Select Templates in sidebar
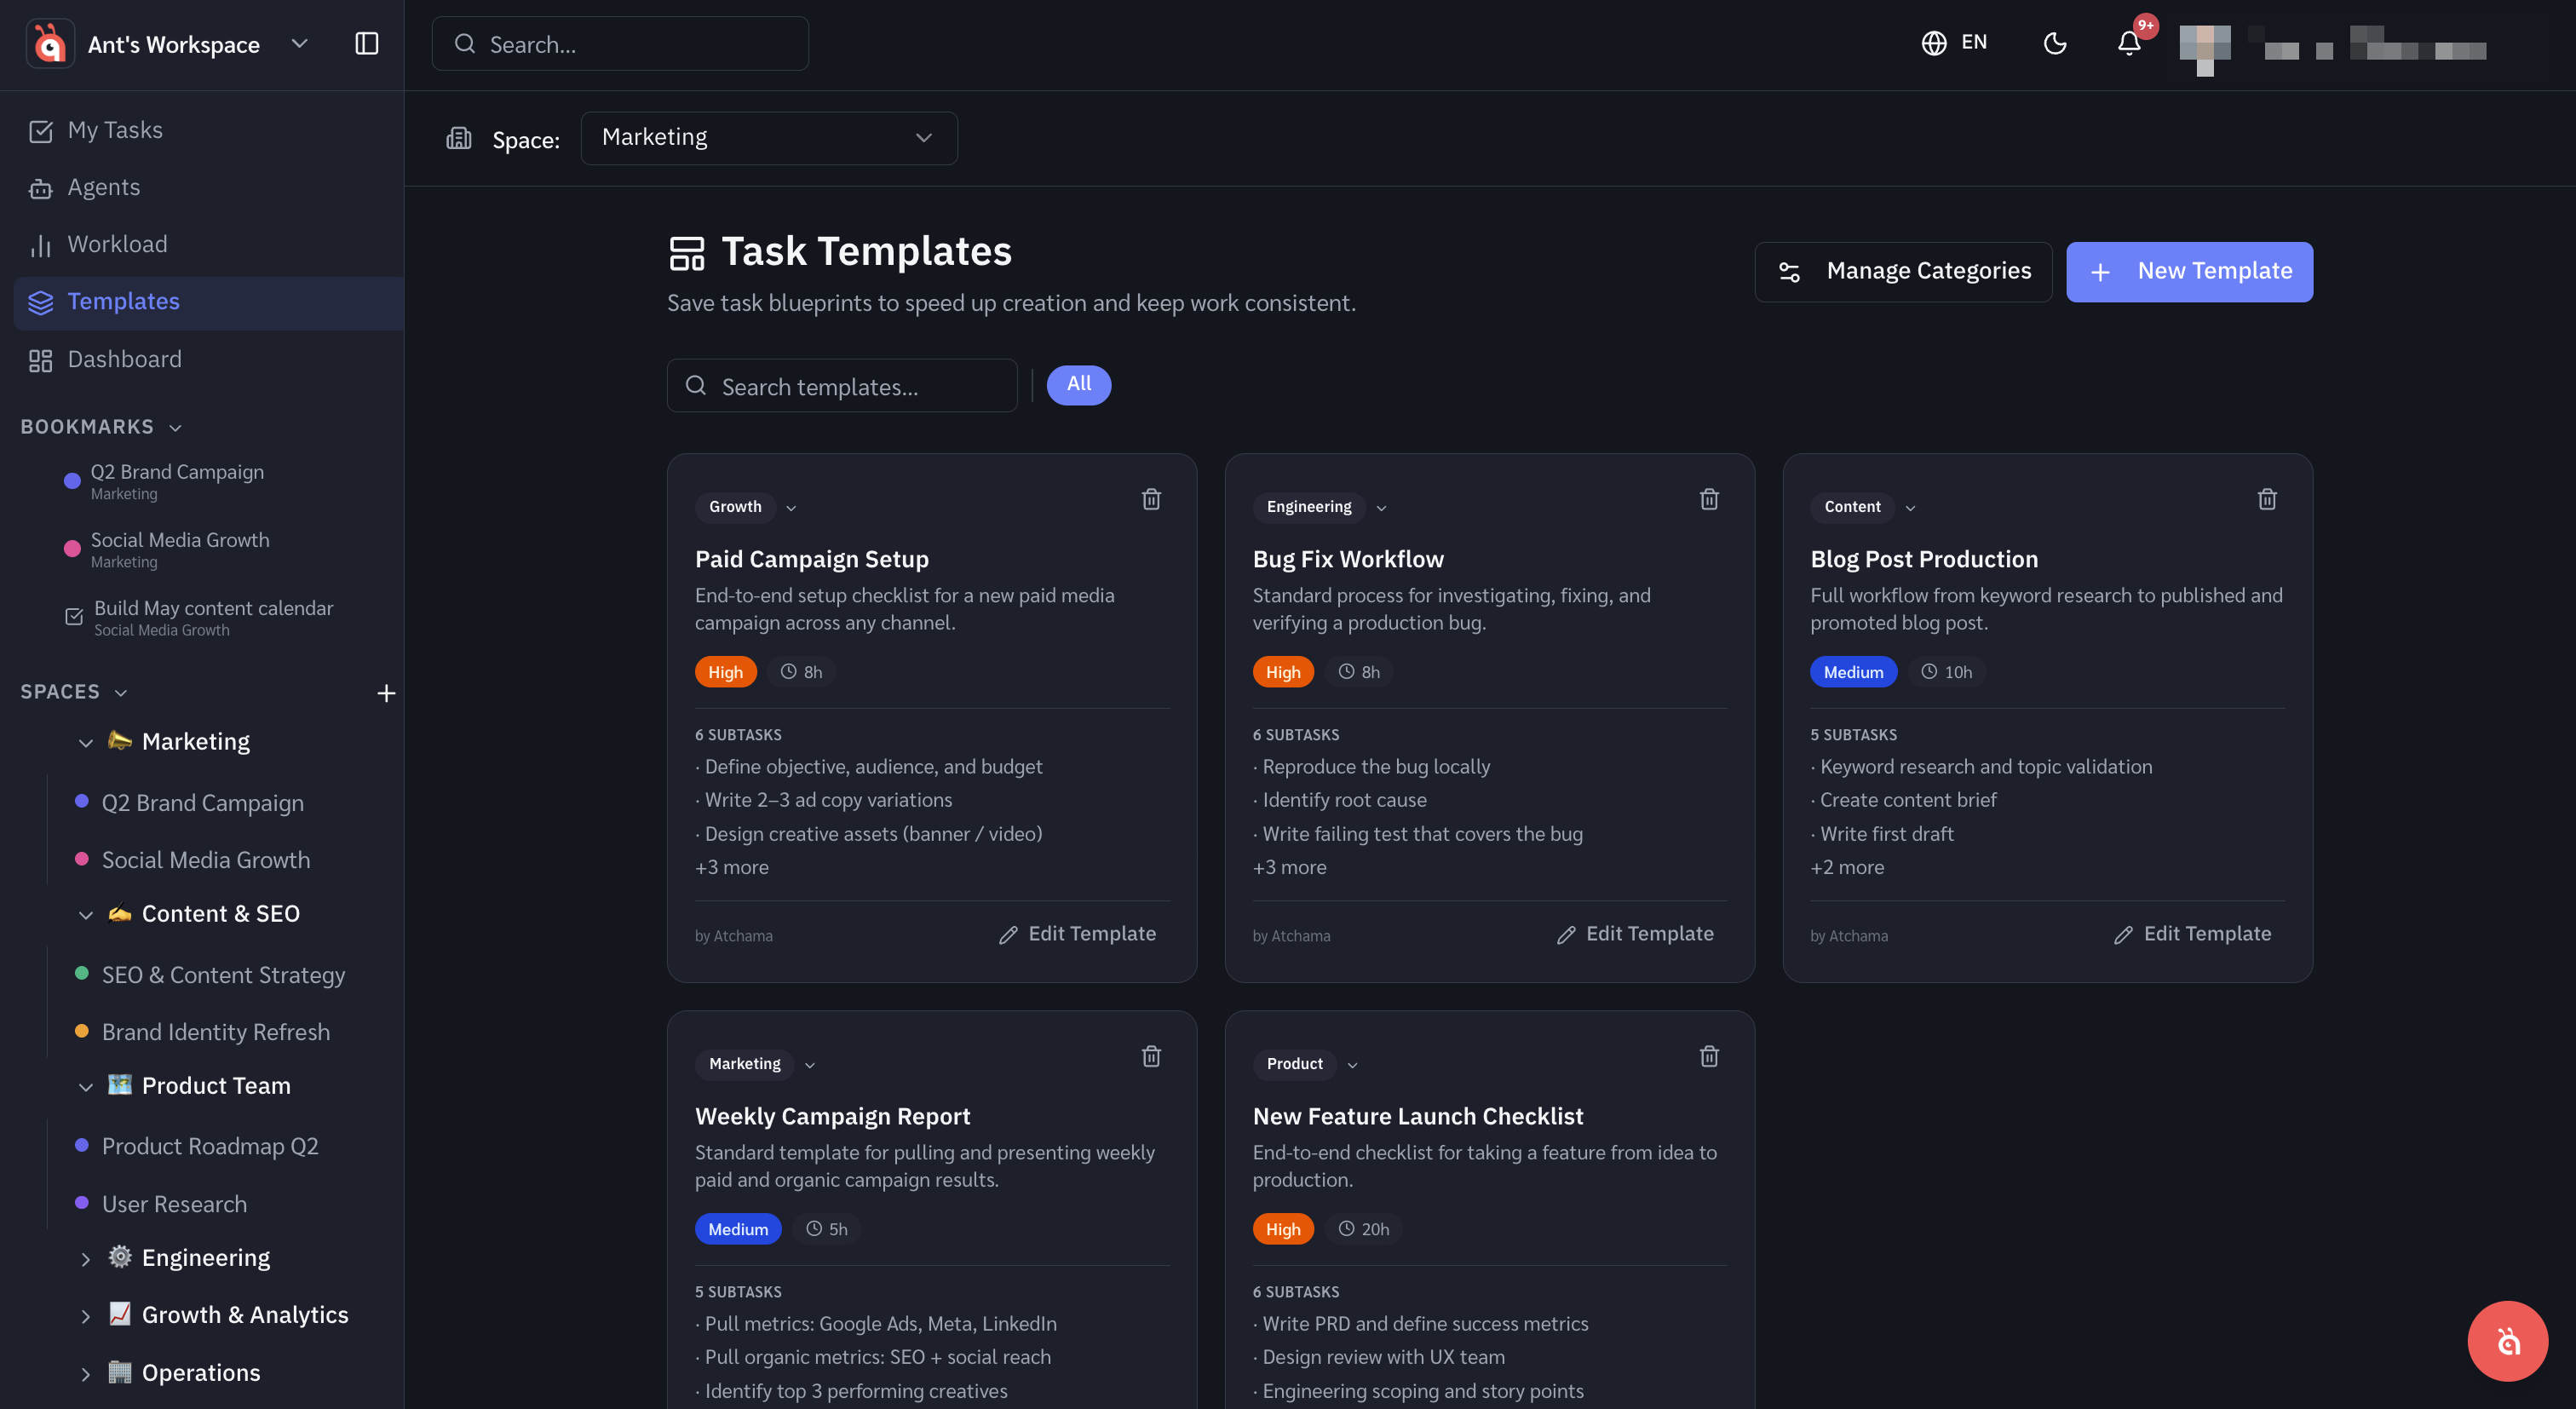This screenshot has height=1409, width=2576. click(208, 302)
